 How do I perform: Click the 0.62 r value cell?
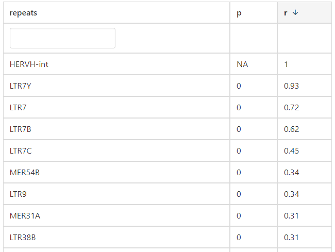pyautogui.click(x=291, y=129)
